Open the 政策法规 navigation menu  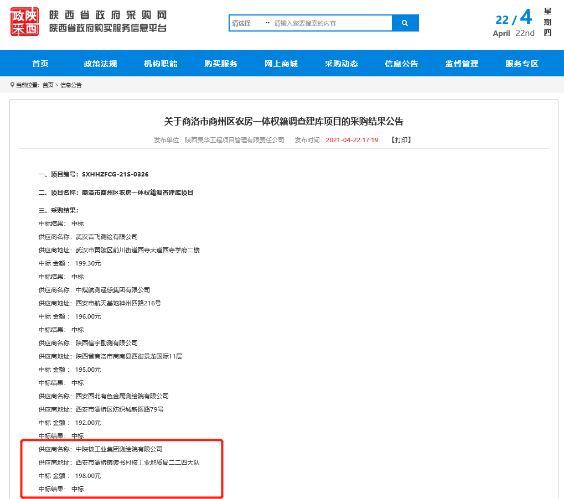coord(100,64)
